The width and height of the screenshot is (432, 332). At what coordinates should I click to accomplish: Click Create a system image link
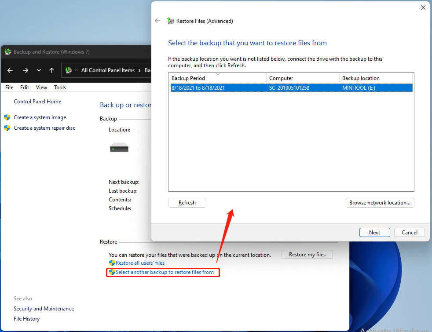point(40,117)
